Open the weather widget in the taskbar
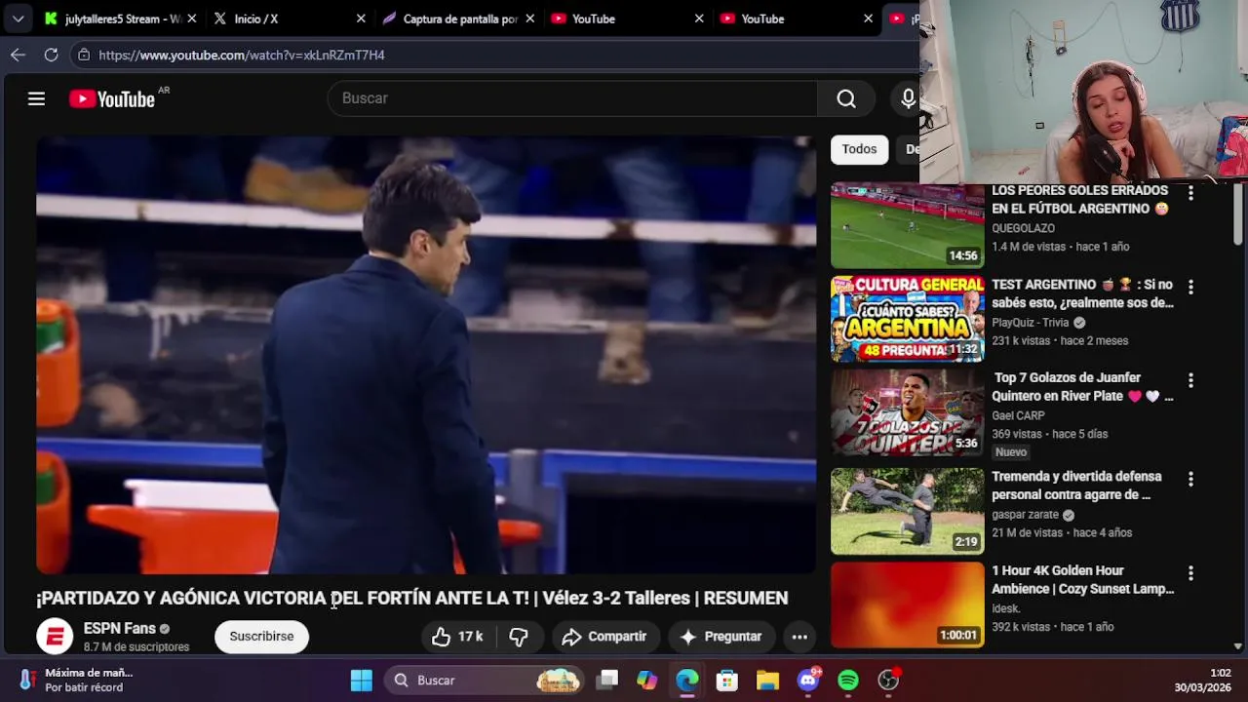Screen dimensions: 1248x702 (x=76, y=680)
